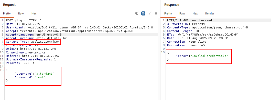Click the response Connection: keep-alive line
Viewport: 271px width, 100px height.
[187, 42]
